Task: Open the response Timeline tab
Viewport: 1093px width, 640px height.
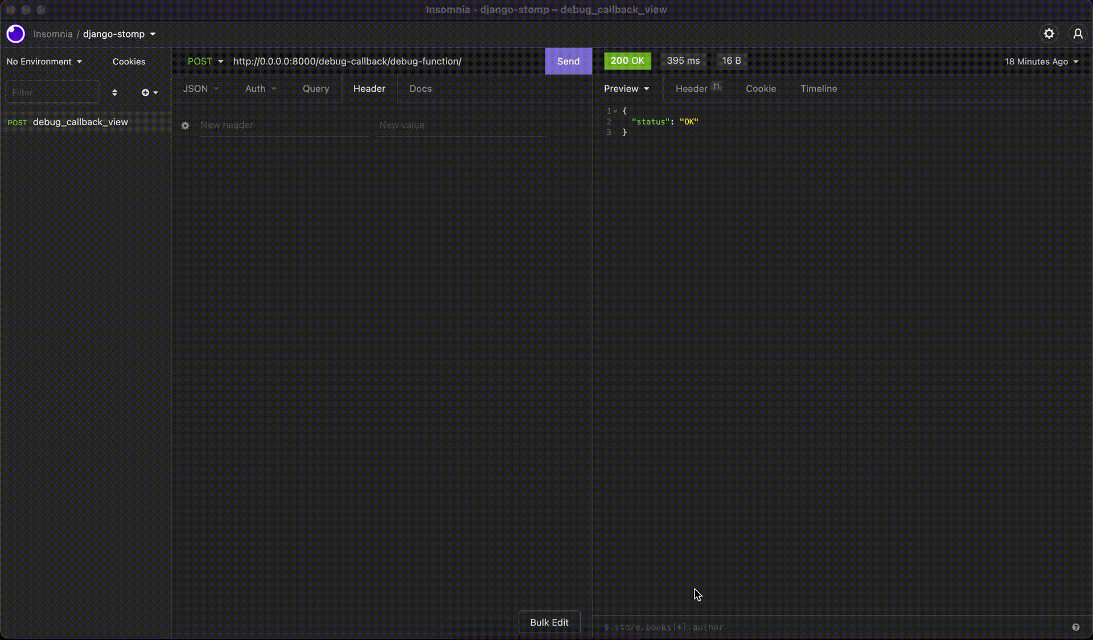Action: [x=818, y=89]
